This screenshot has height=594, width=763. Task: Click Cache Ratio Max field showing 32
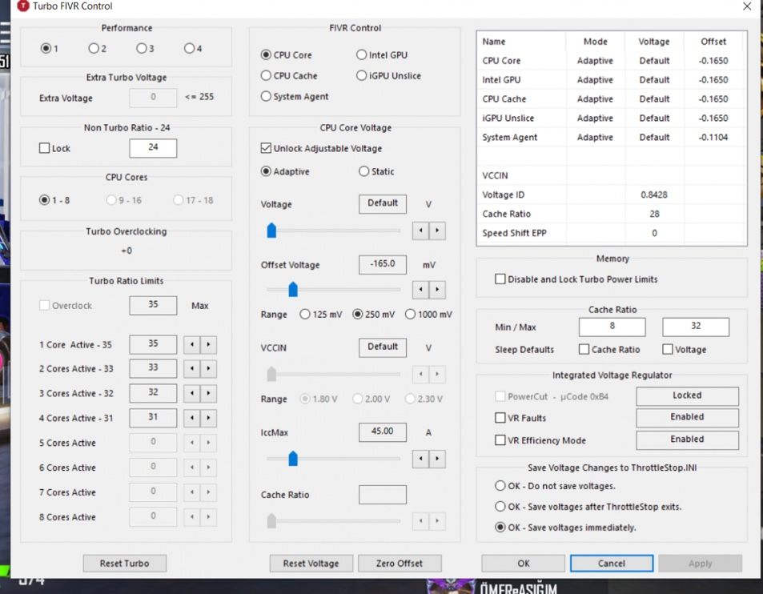point(696,327)
